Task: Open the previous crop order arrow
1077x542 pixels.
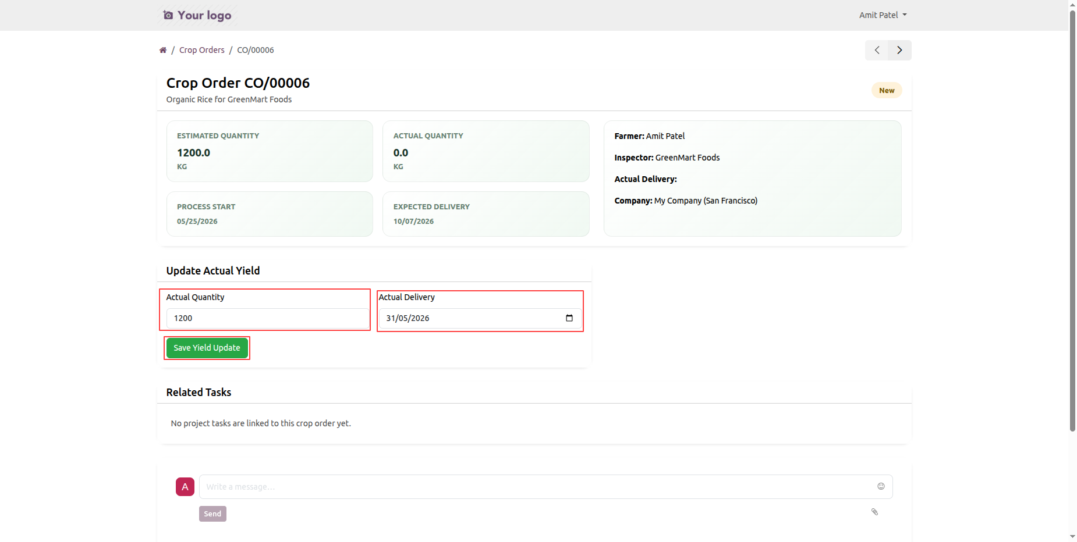Action: click(x=877, y=50)
